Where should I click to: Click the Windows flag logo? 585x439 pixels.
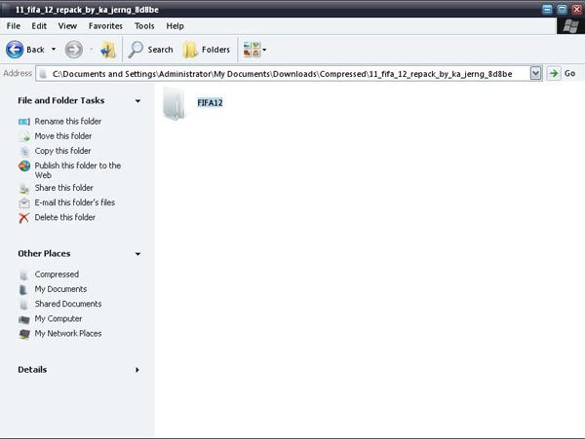[x=570, y=26]
